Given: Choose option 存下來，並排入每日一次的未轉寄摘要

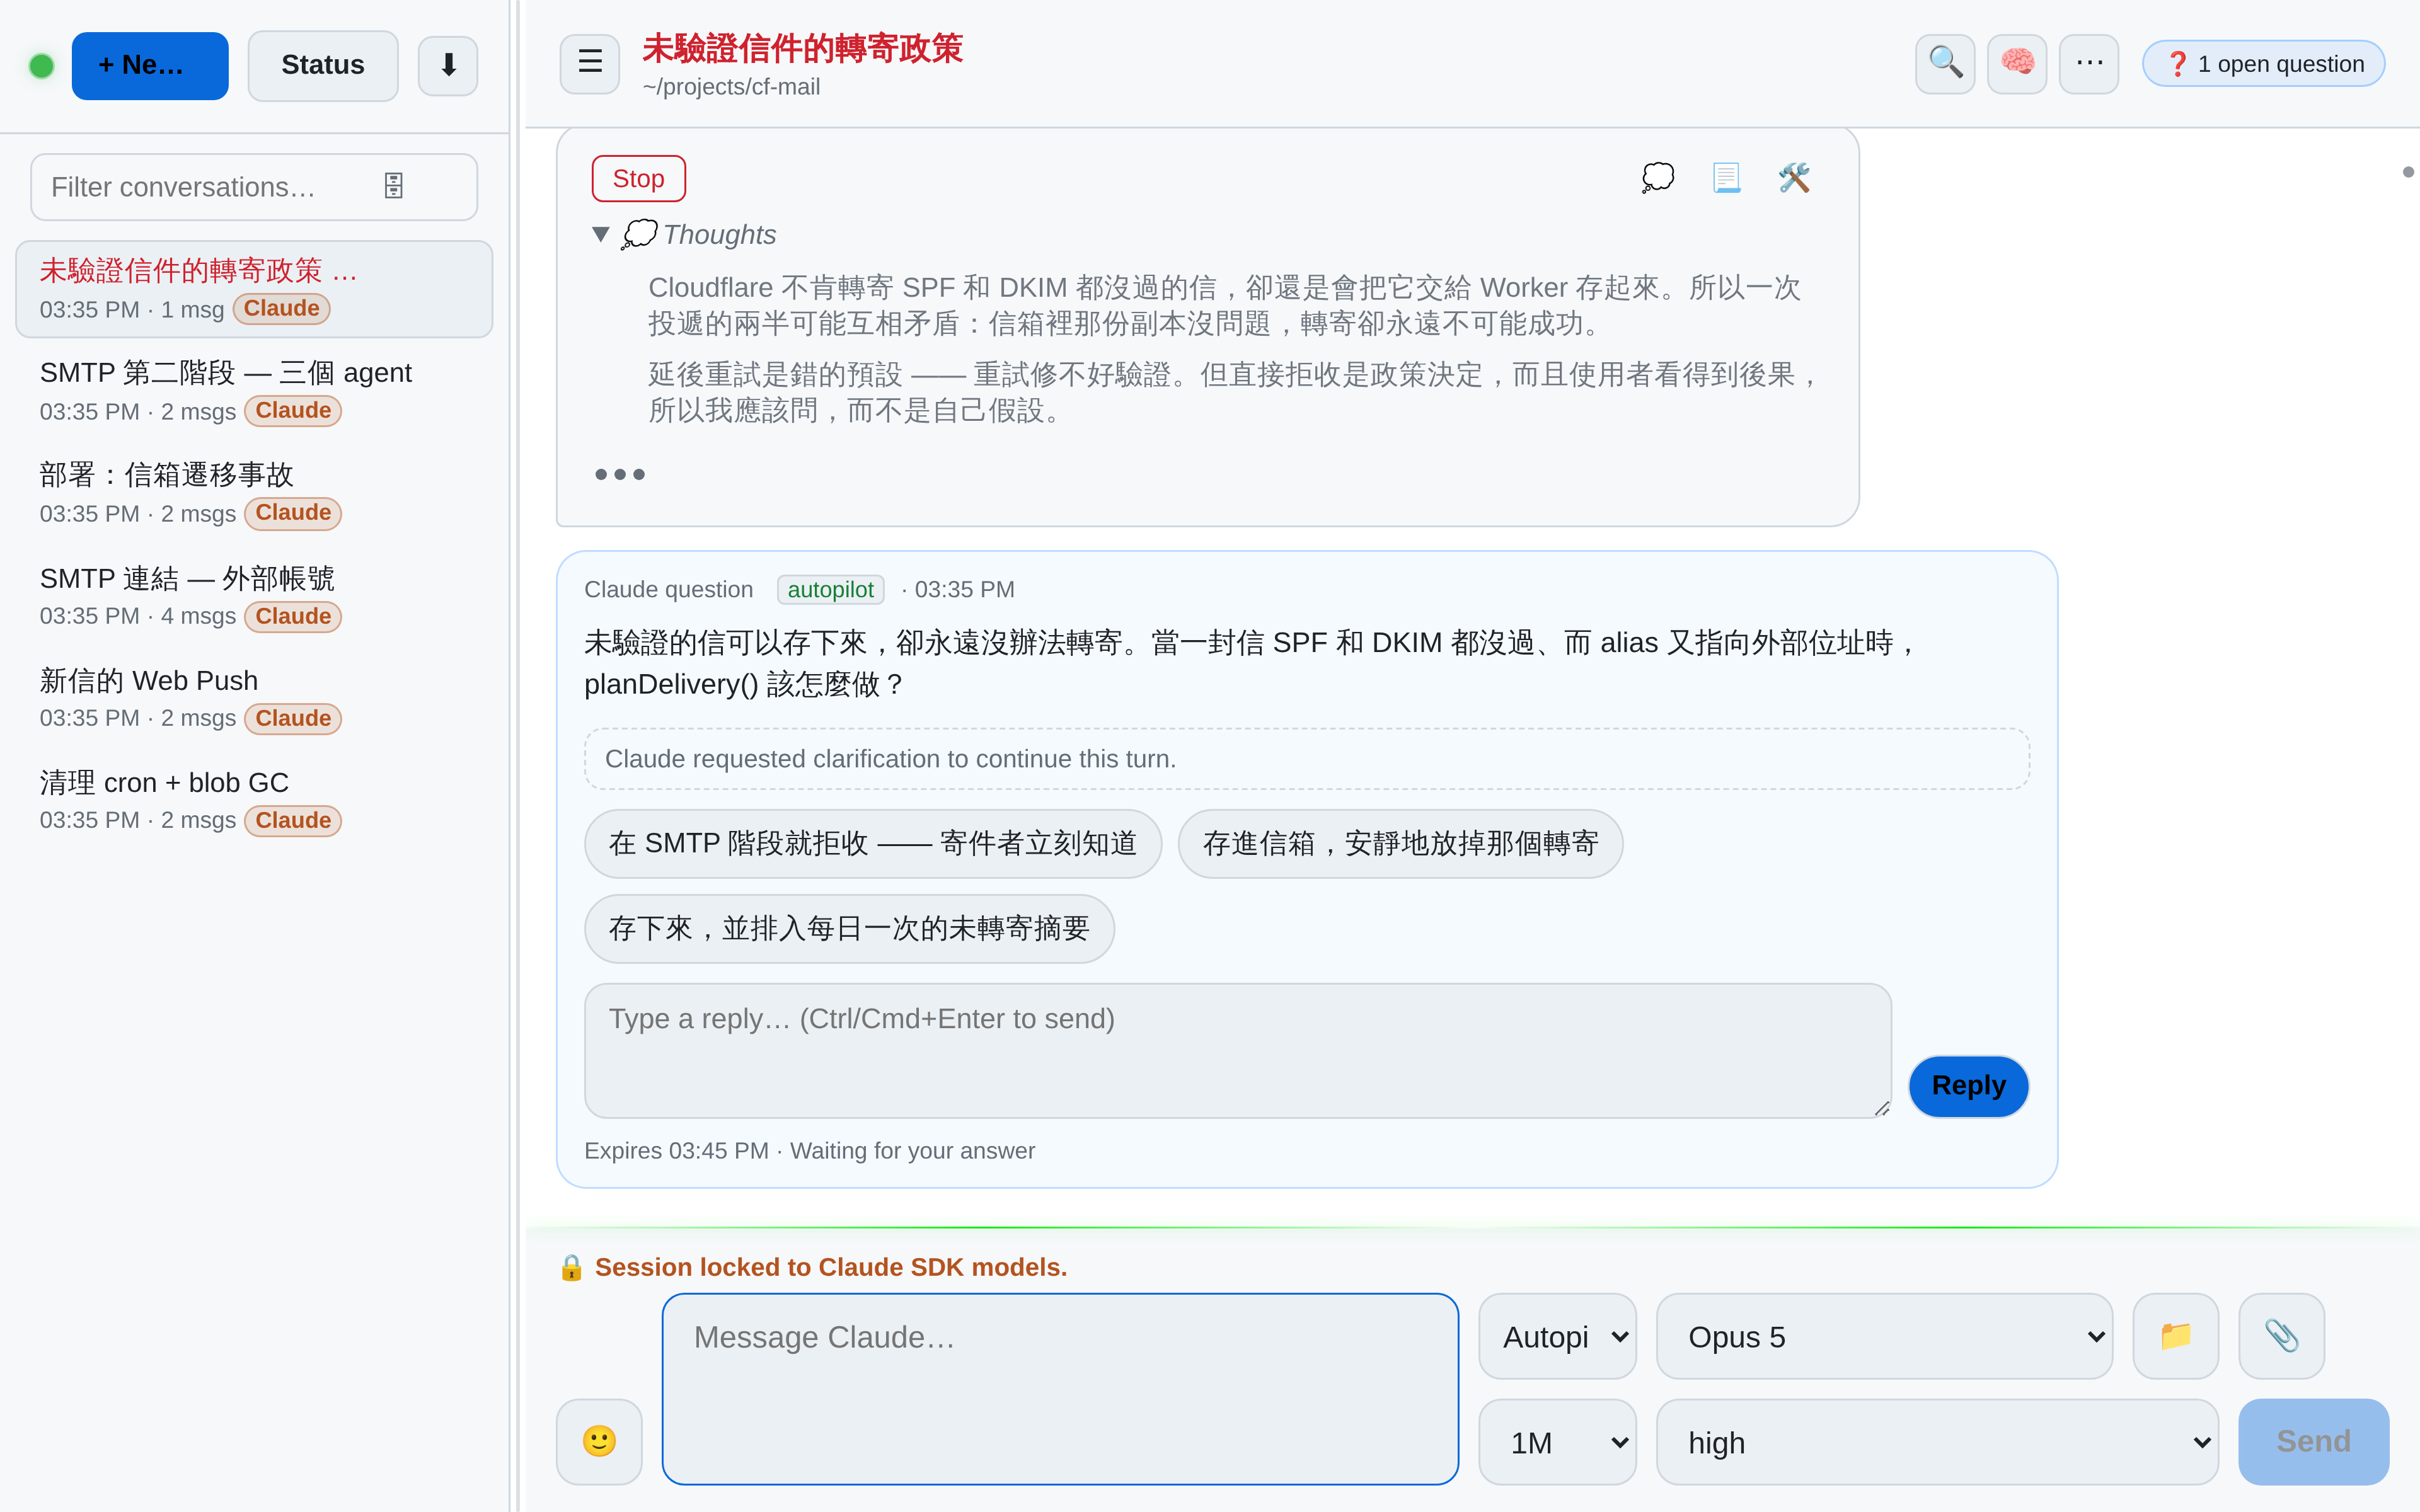Looking at the screenshot, I should point(849,929).
